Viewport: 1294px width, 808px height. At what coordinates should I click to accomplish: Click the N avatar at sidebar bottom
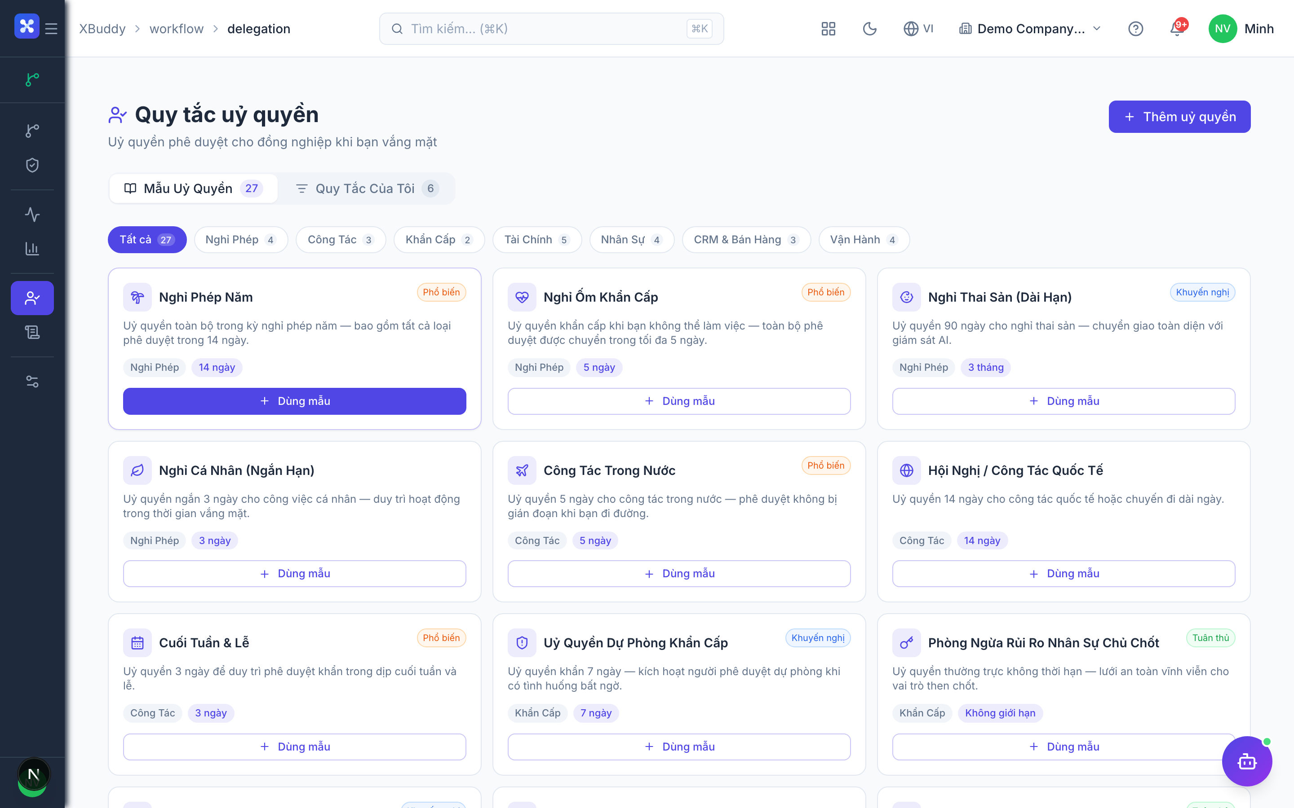(33, 775)
